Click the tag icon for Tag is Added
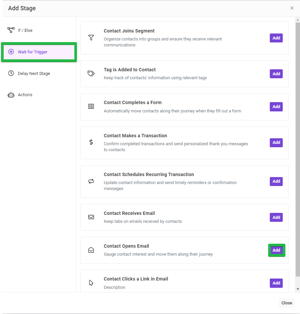This screenshot has height=314, width=300. [91, 74]
